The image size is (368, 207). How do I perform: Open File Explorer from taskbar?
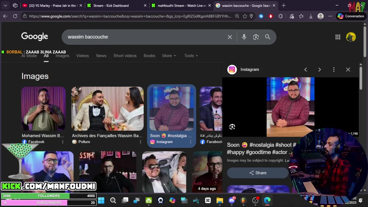220,200
